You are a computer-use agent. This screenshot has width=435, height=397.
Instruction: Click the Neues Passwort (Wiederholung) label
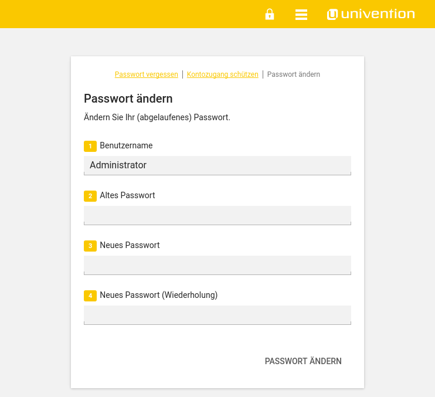point(158,295)
